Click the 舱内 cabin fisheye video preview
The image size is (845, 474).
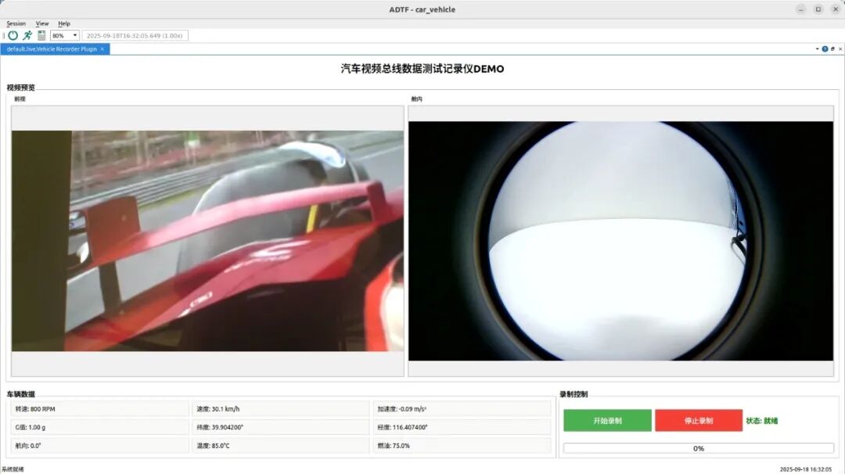[620, 241]
